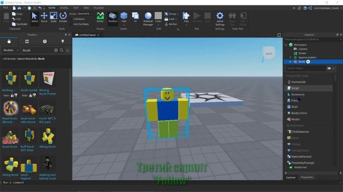
Task: Click the Back view selector cube
Action: pos(269,53)
